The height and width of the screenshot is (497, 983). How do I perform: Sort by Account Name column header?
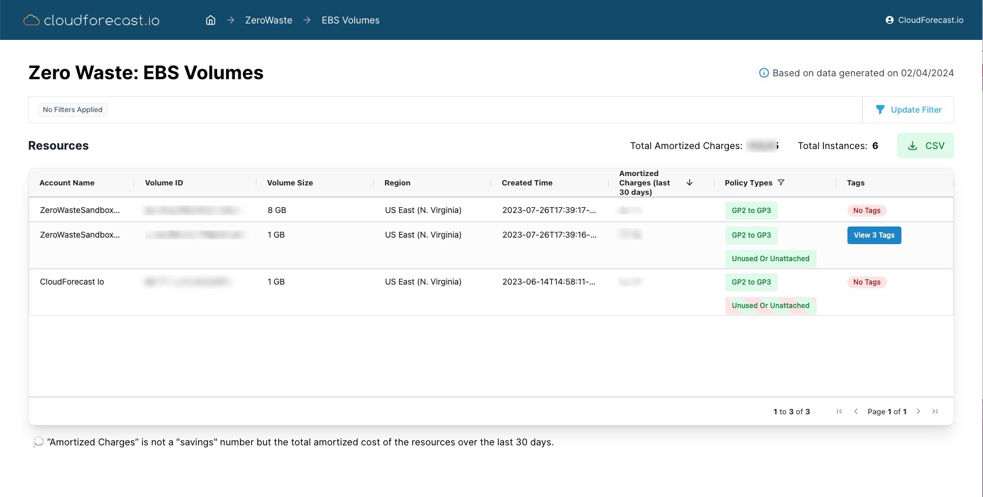pos(67,182)
